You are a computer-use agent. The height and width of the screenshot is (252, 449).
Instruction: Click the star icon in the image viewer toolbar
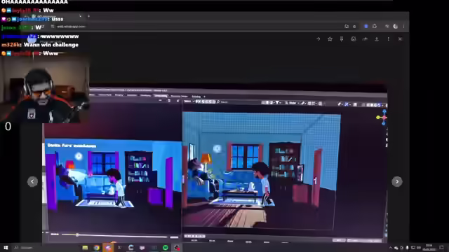[x=330, y=39]
